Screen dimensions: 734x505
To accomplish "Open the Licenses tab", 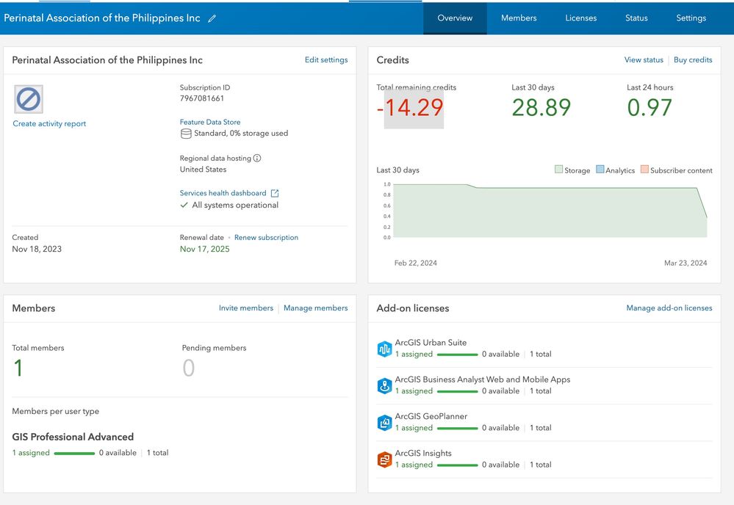I will pyautogui.click(x=580, y=18).
